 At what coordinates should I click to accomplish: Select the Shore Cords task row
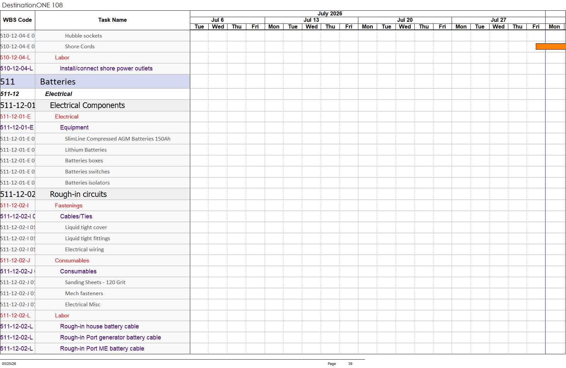tap(95, 47)
